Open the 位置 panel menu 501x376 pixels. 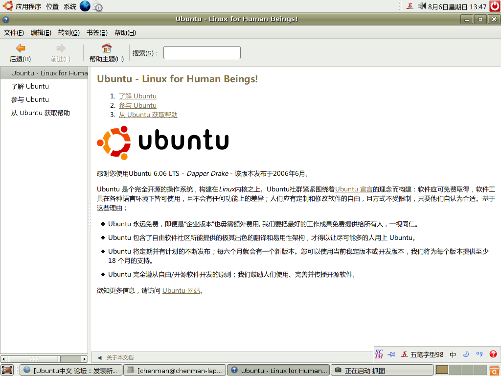pyautogui.click(x=52, y=6)
